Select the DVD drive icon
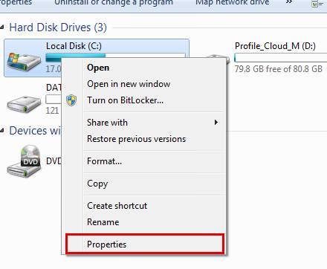 (24, 161)
